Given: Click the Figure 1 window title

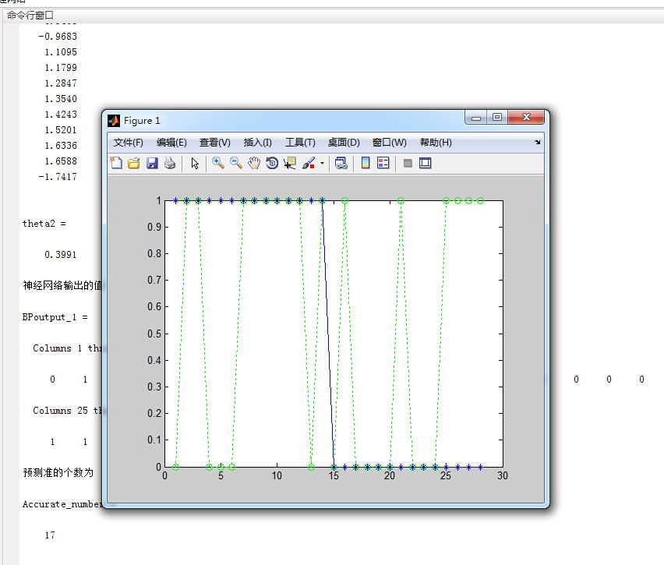Looking at the screenshot, I should tap(142, 121).
